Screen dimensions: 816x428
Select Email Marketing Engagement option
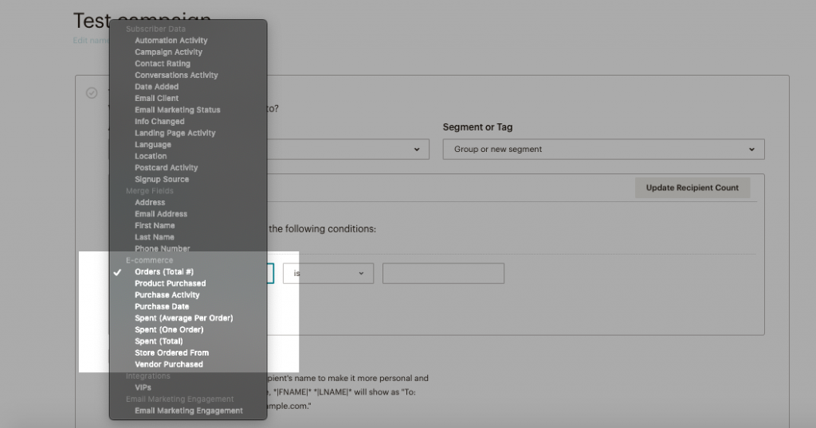click(188, 410)
